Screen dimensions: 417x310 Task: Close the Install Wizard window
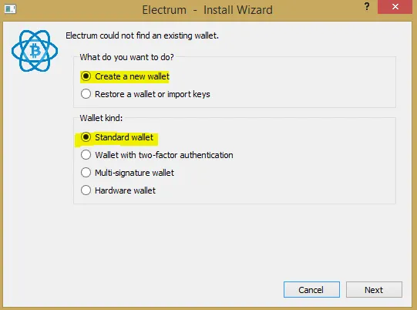click(395, 7)
